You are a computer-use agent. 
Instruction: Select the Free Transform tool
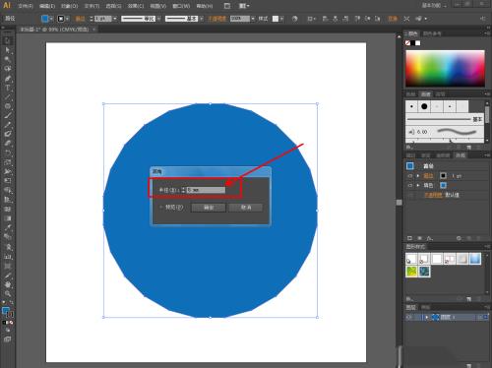(8, 180)
